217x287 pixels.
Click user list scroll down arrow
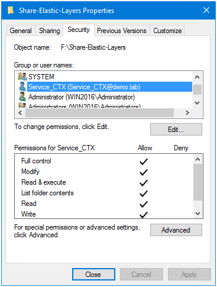click(x=197, y=102)
